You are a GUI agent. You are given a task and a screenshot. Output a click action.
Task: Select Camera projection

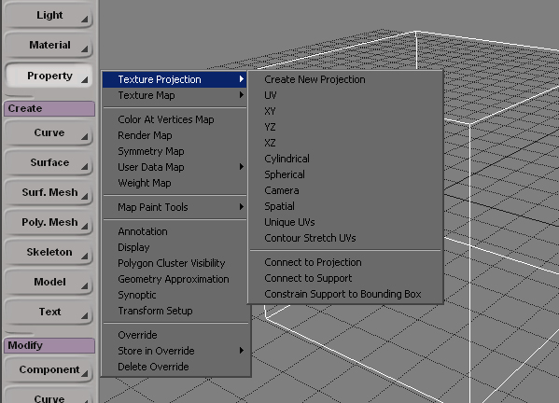pos(345,190)
